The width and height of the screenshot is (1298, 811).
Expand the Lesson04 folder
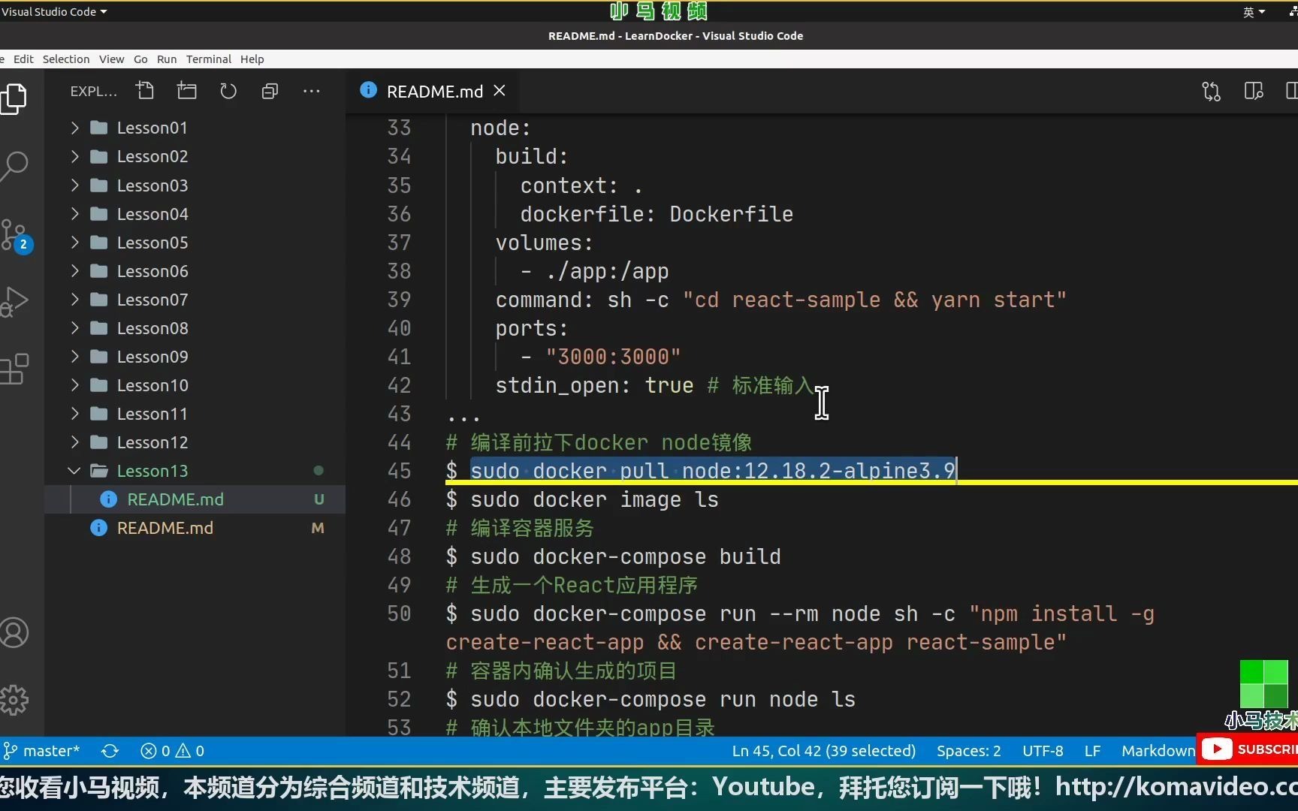[195, 213]
